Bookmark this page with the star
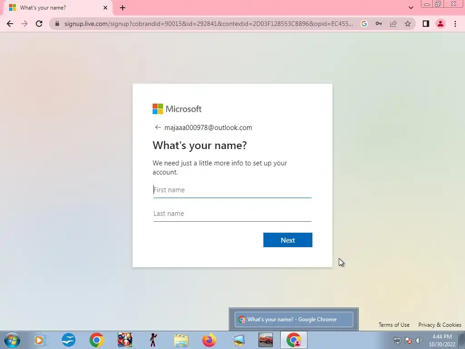 tap(408, 24)
